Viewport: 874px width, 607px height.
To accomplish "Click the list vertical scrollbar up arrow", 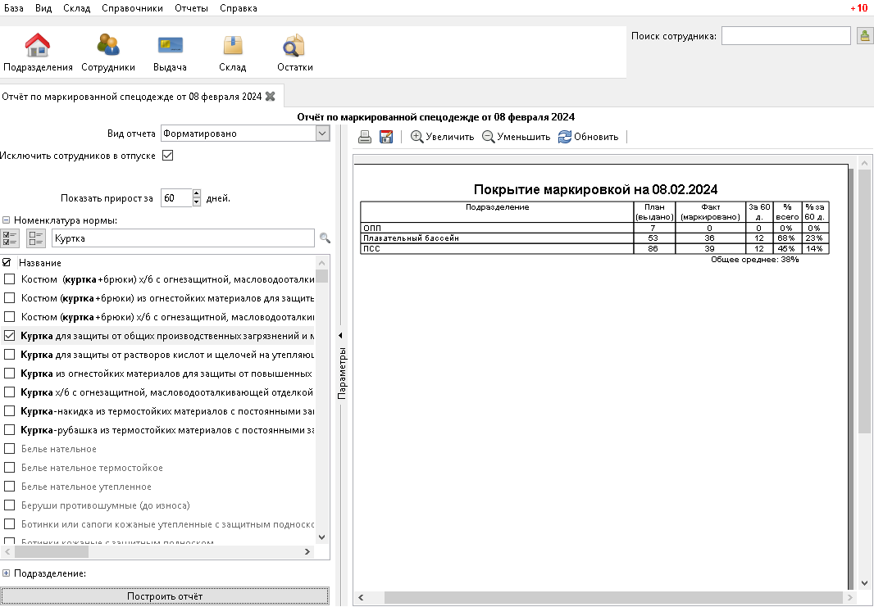I will tap(321, 262).
